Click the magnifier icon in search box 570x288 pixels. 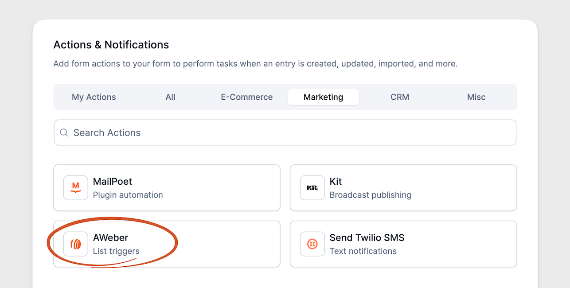click(x=64, y=132)
